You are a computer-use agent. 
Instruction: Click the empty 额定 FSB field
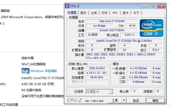coord(97,82)
